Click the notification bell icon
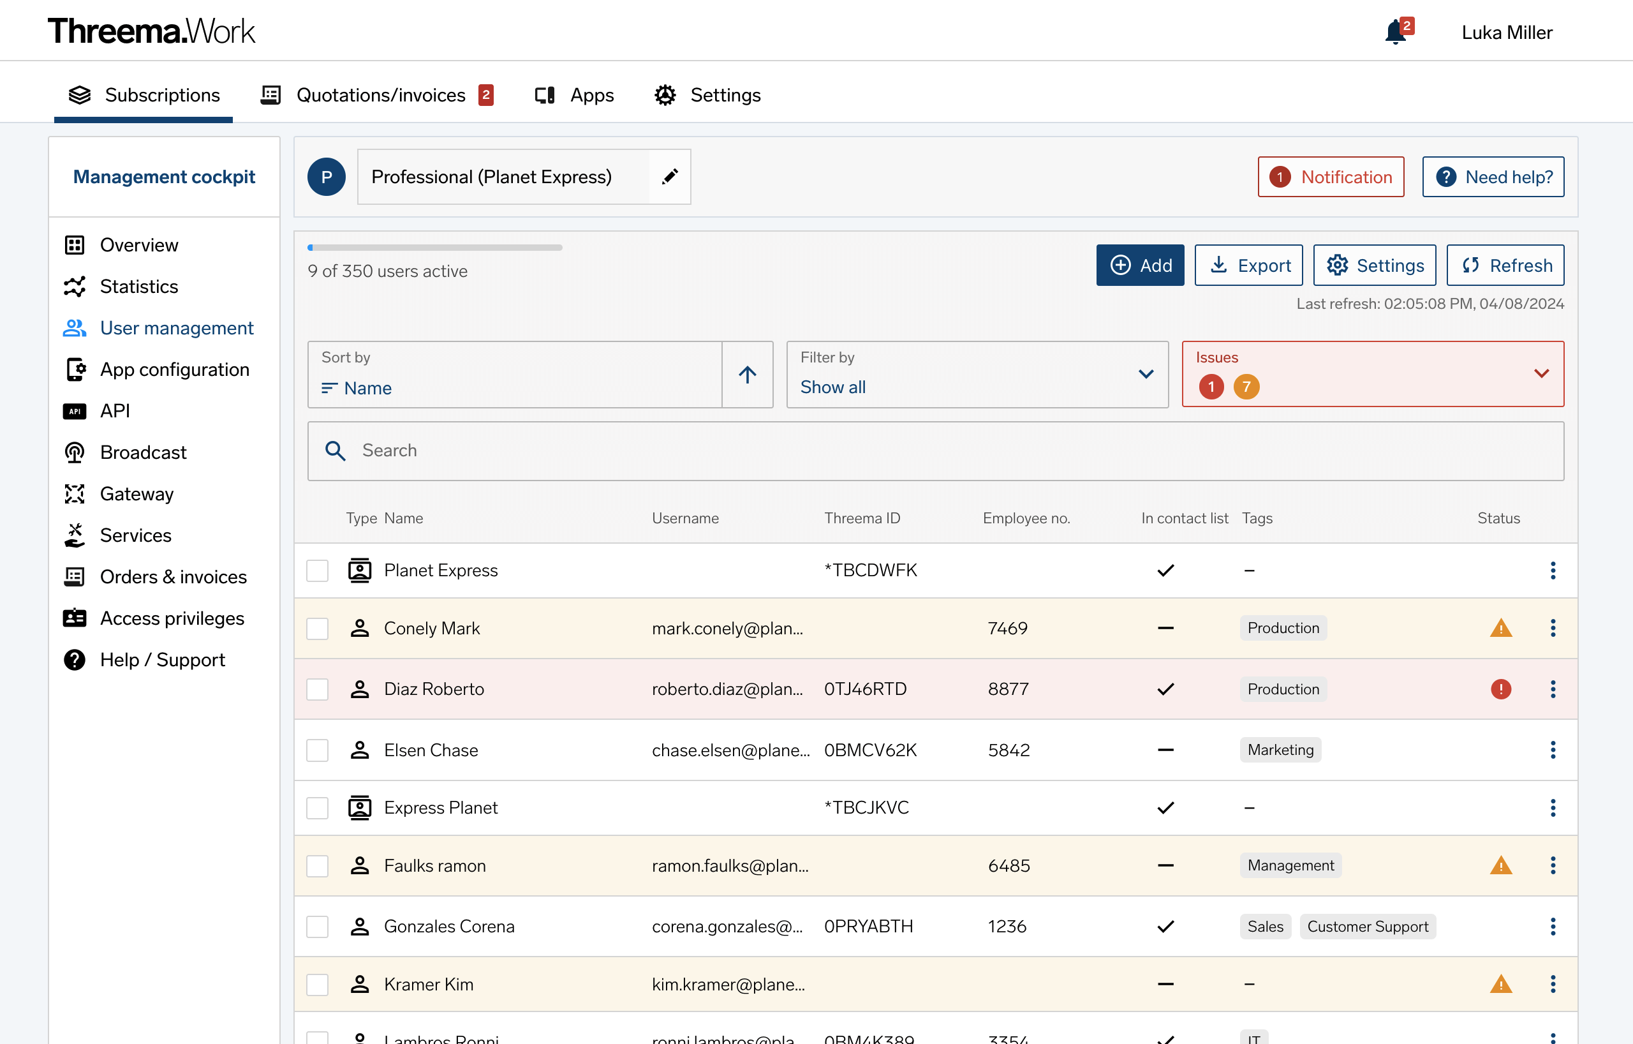 pos(1396,32)
